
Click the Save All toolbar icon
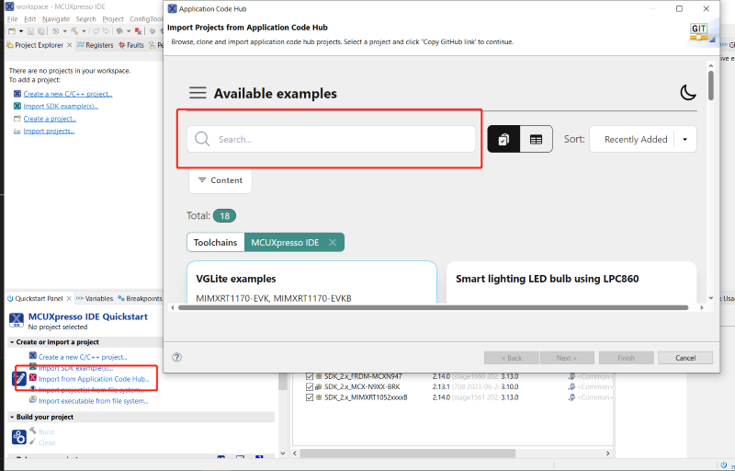[41, 31]
